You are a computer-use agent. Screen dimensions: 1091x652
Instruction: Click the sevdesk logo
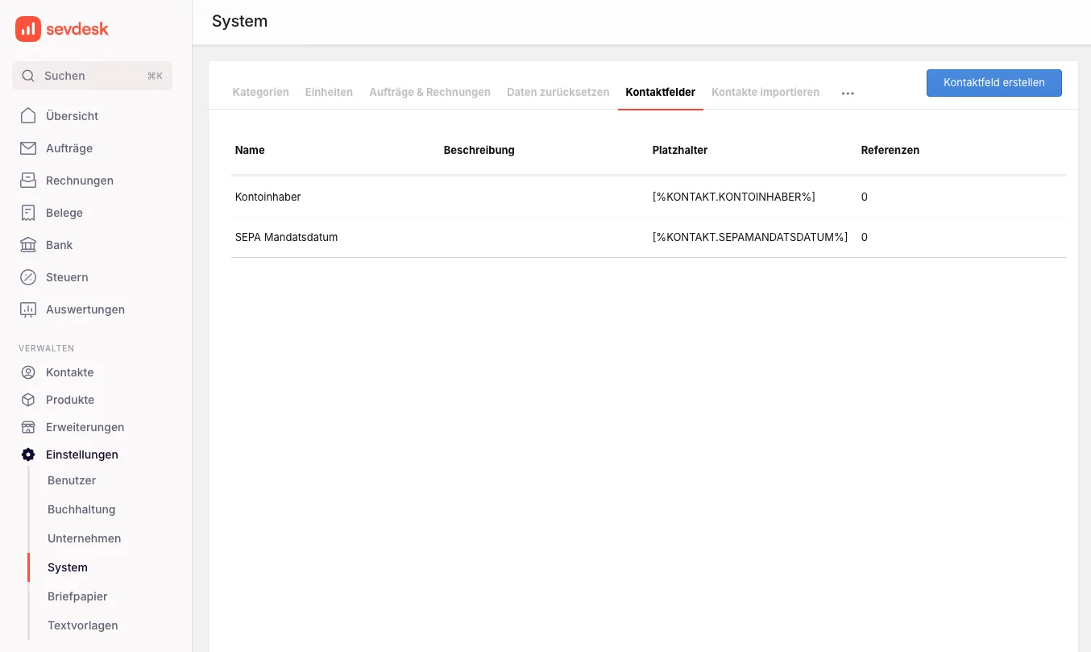[62, 29]
